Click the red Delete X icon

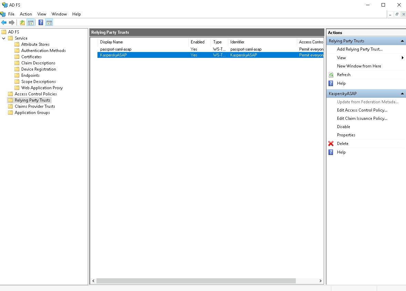pyautogui.click(x=331, y=144)
